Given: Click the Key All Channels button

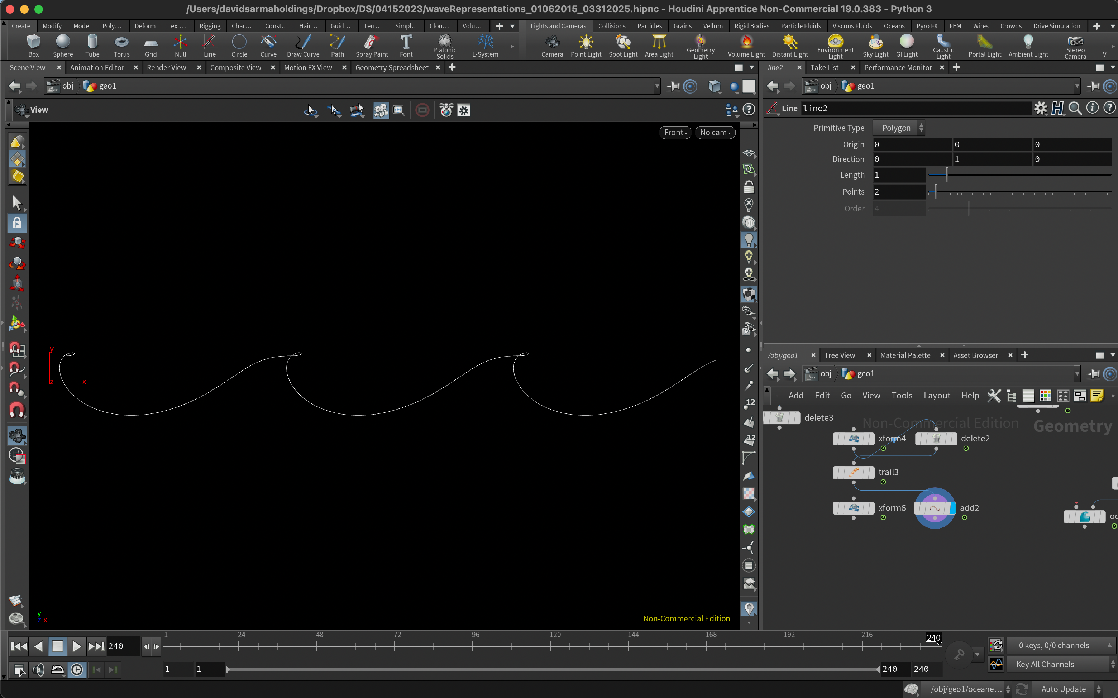Looking at the screenshot, I should 1045,664.
